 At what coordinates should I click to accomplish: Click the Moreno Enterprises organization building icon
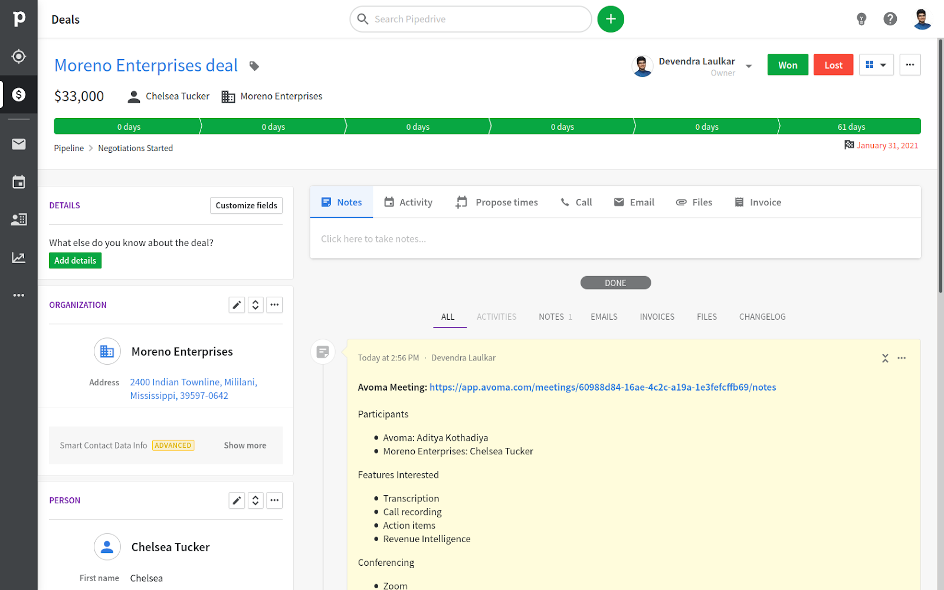[x=107, y=352]
